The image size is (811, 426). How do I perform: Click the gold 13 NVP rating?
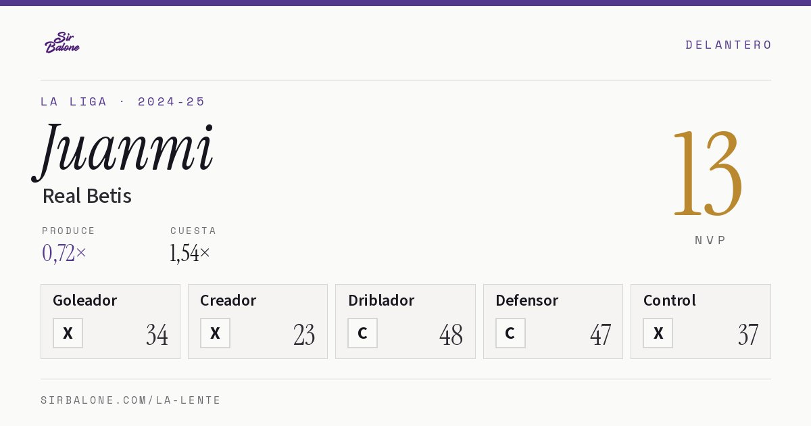coord(708,174)
